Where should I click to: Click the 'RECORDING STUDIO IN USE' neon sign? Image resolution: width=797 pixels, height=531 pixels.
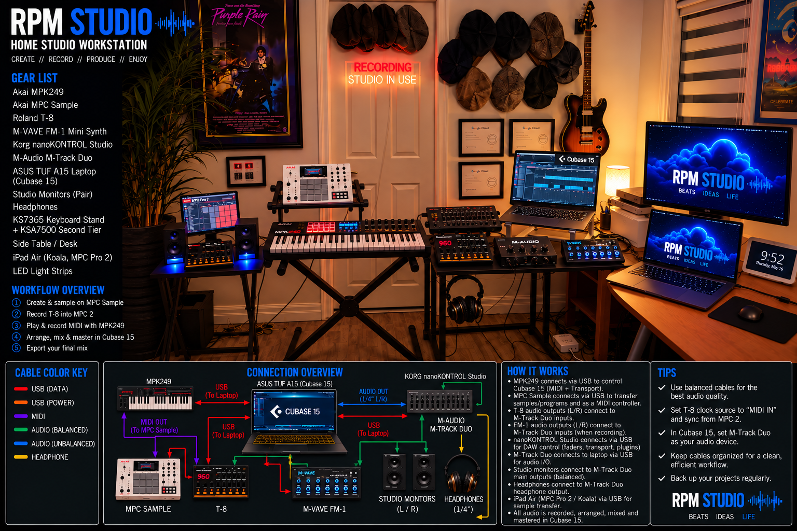382,73
